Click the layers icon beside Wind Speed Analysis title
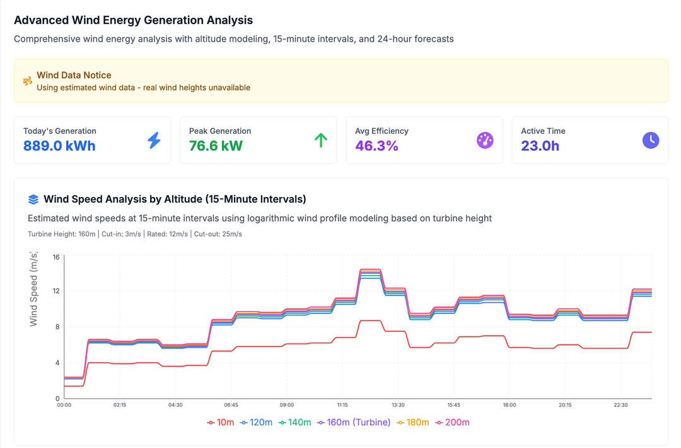 coord(33,199)
